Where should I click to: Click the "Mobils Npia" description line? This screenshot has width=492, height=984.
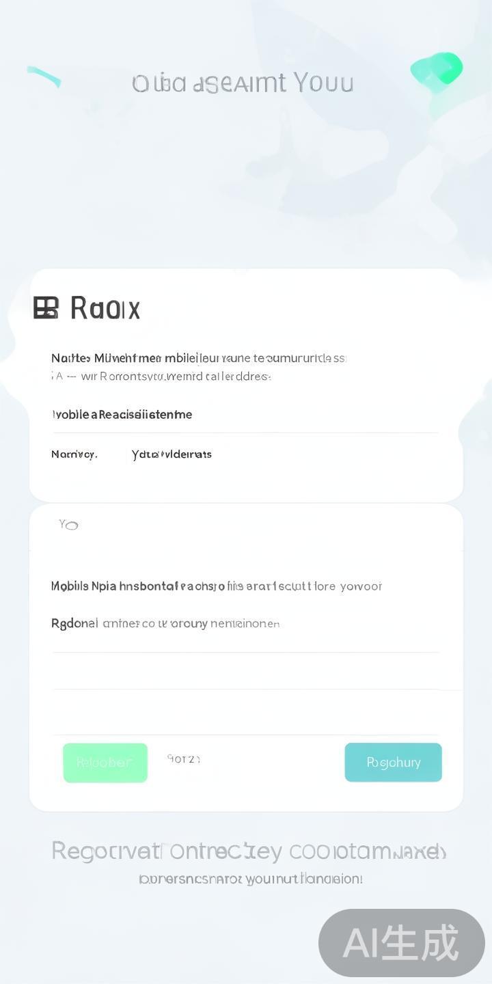pyautogui.click(x=216, y=586)
